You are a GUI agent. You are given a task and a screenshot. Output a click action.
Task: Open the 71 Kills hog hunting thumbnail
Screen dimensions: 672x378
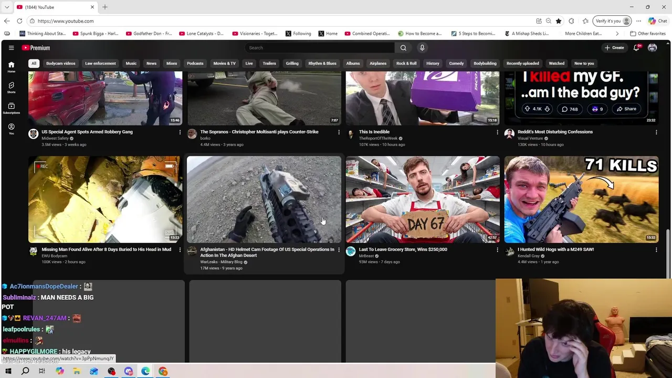pos(581,199)
